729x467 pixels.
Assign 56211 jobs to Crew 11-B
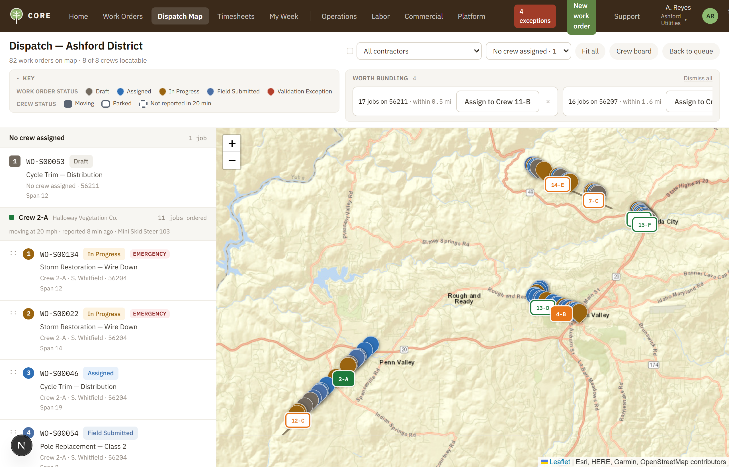(x=497, y=102)
